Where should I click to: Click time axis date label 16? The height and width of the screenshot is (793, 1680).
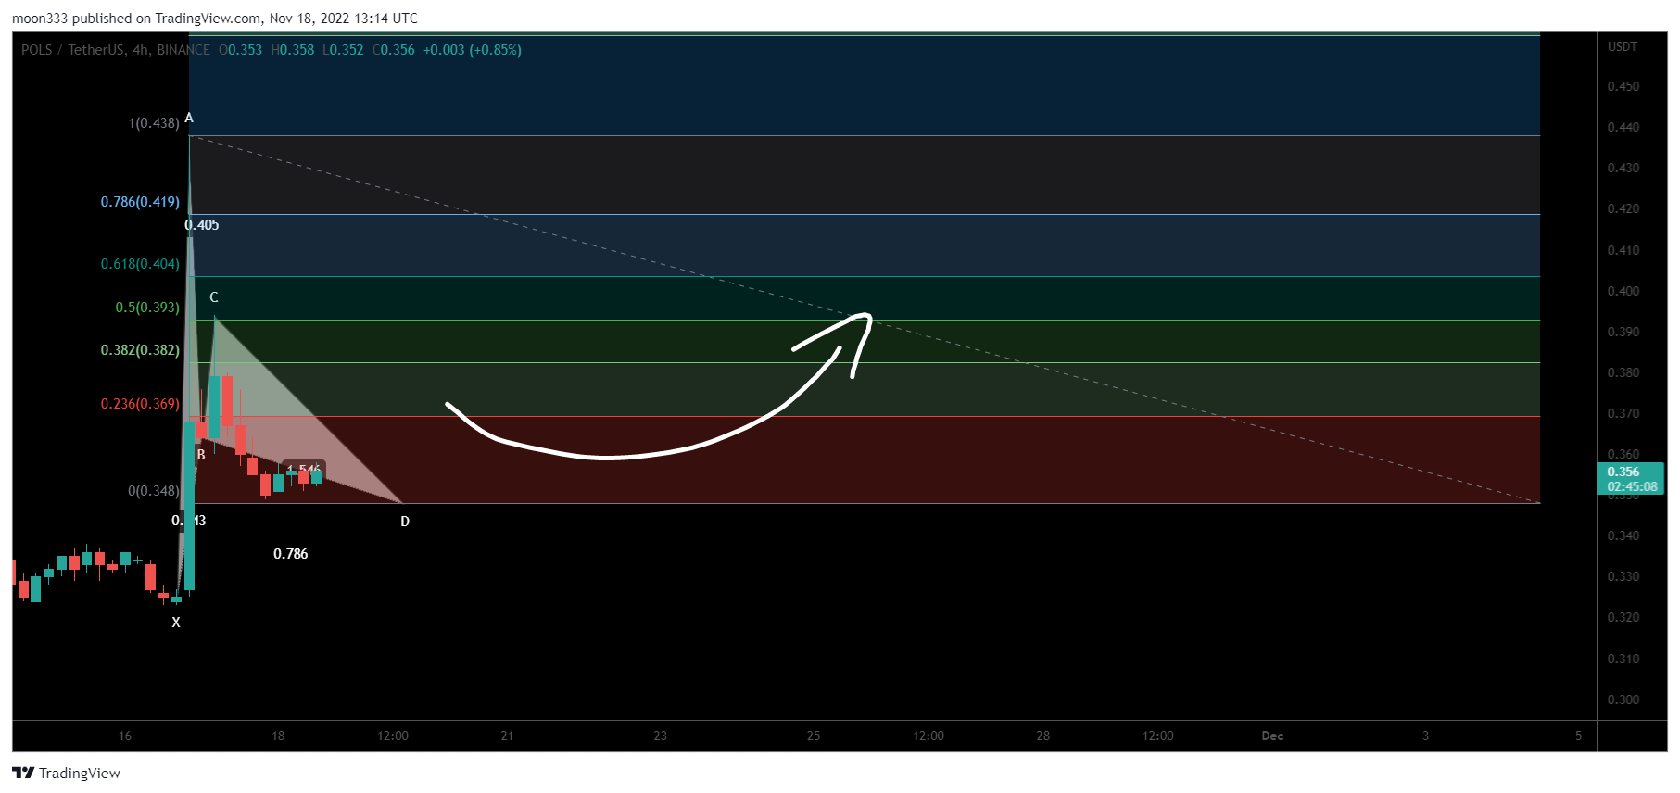click(x=125, y=736)
